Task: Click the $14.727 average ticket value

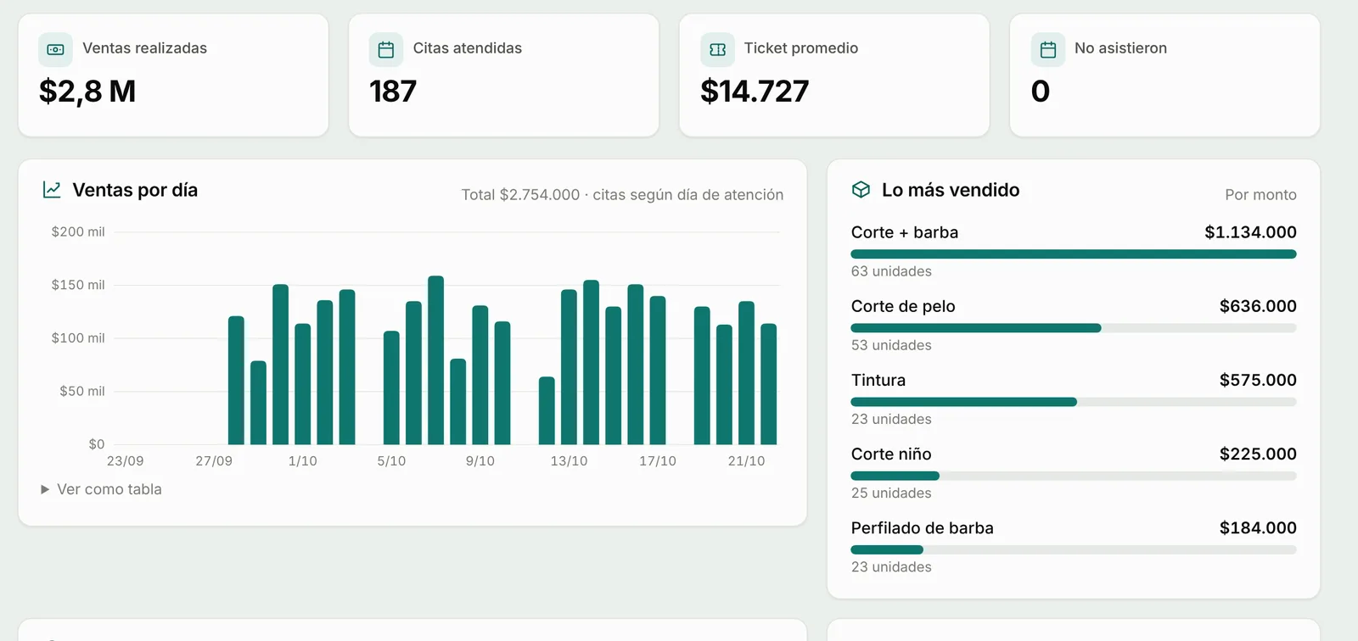Action: 755,91
